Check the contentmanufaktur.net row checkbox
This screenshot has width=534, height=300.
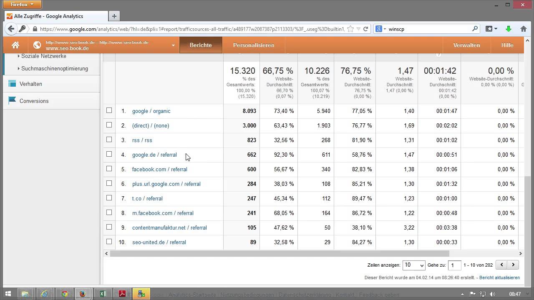pyautogui.click(x=109, y=227)
